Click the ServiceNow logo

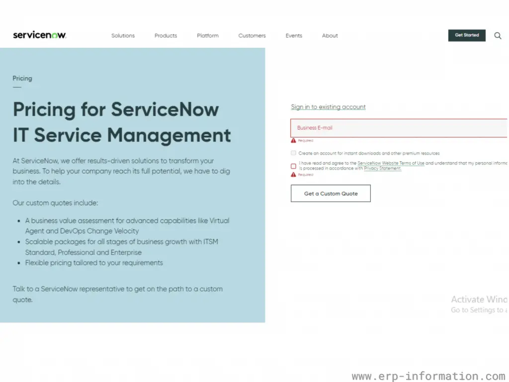tap(40, 35)
